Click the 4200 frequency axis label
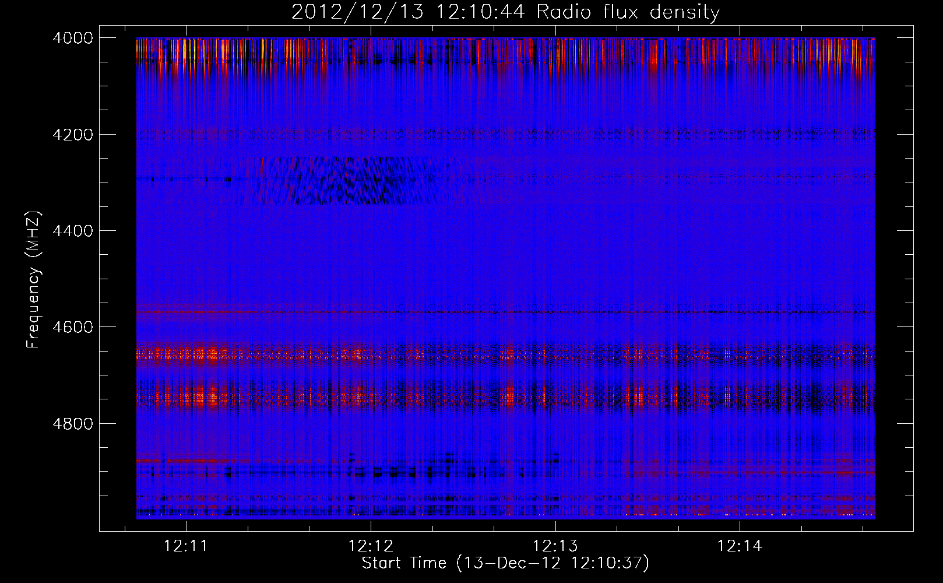 (x=73, y=135)
